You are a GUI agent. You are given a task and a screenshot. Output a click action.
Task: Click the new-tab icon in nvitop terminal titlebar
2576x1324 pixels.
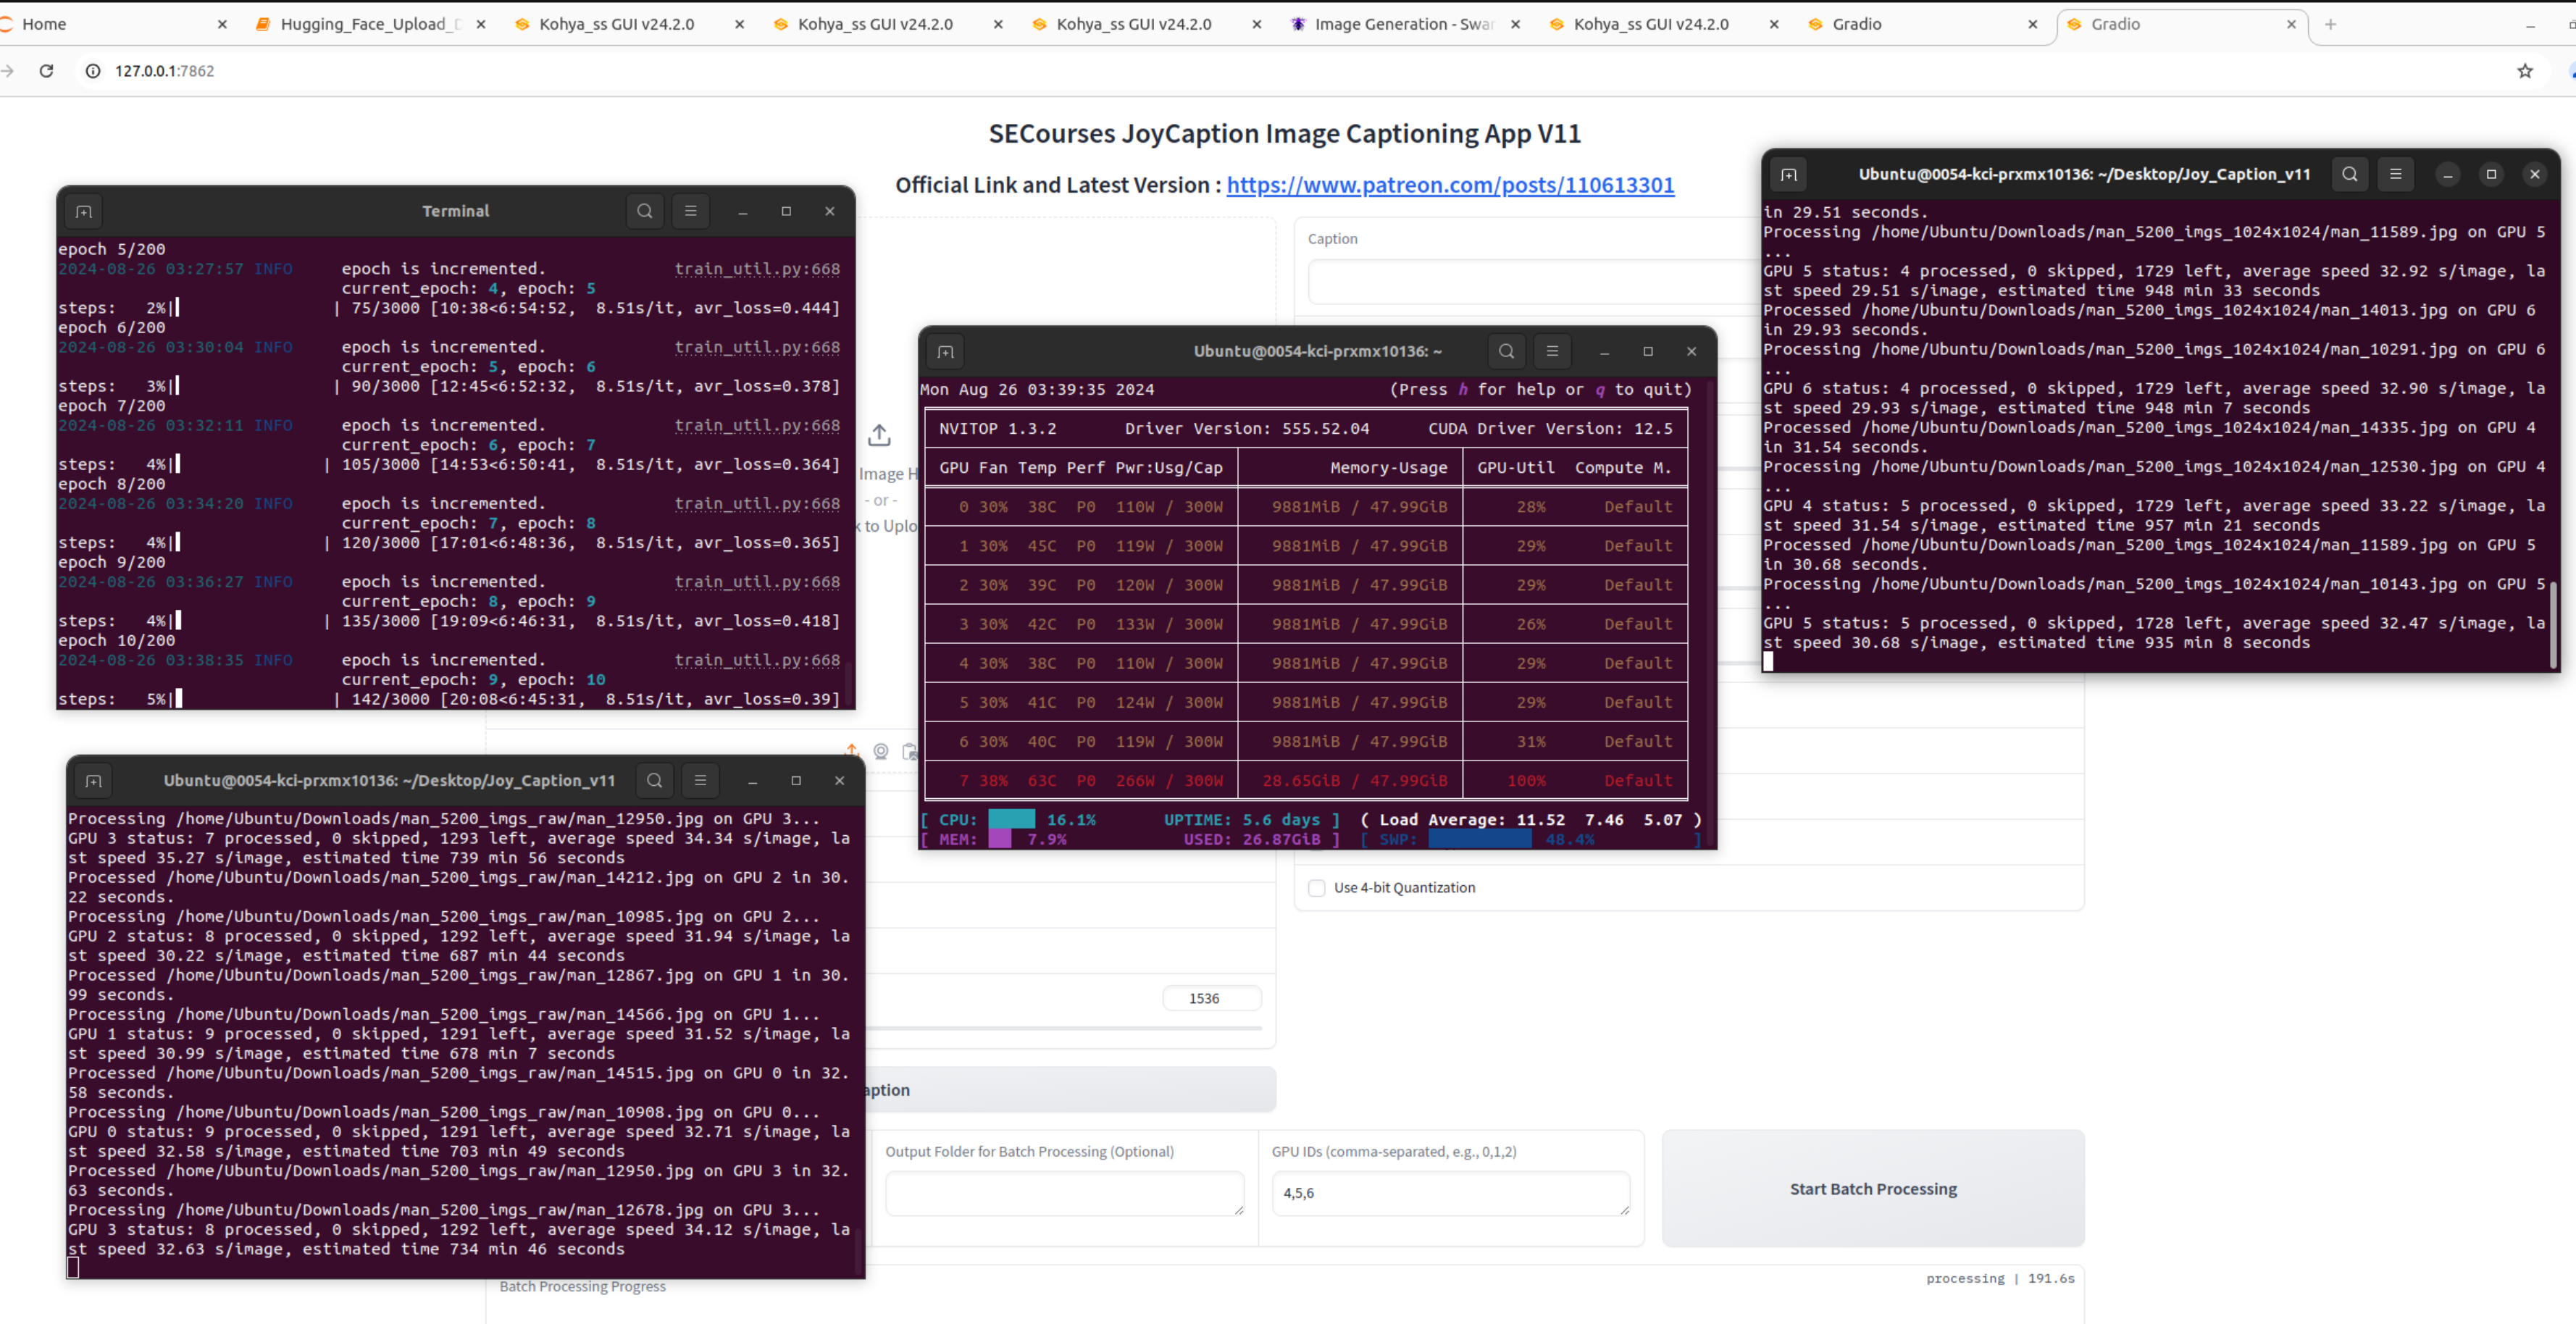(x=946, y=351)
